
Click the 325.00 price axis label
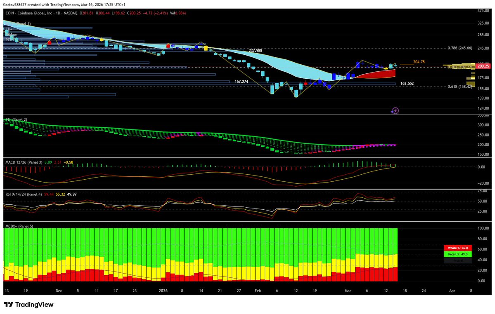point(483,23)
